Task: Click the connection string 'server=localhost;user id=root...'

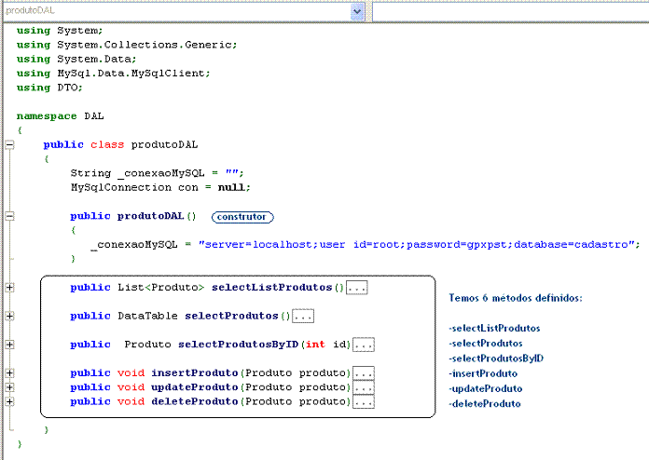Action: coord(417,245)
